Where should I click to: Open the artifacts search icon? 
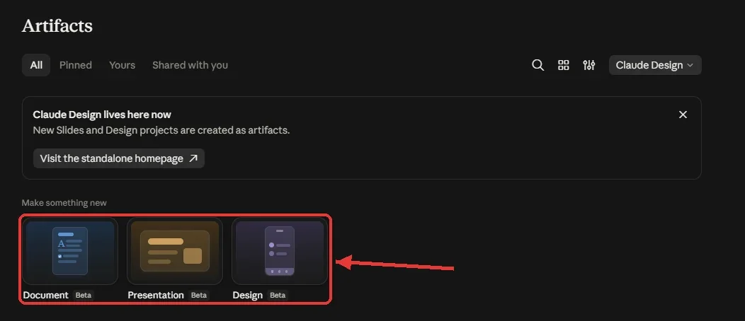click(538, 66)
